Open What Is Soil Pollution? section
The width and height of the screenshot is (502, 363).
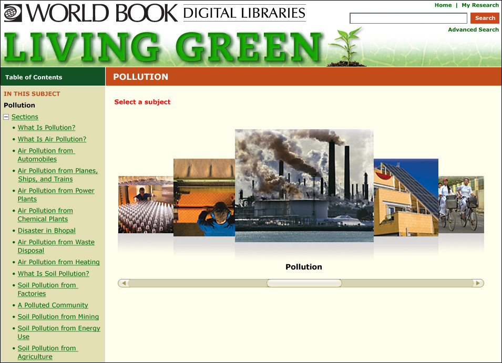54,274
